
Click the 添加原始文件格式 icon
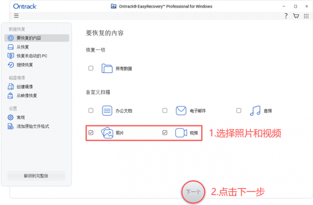click(11, 126)
